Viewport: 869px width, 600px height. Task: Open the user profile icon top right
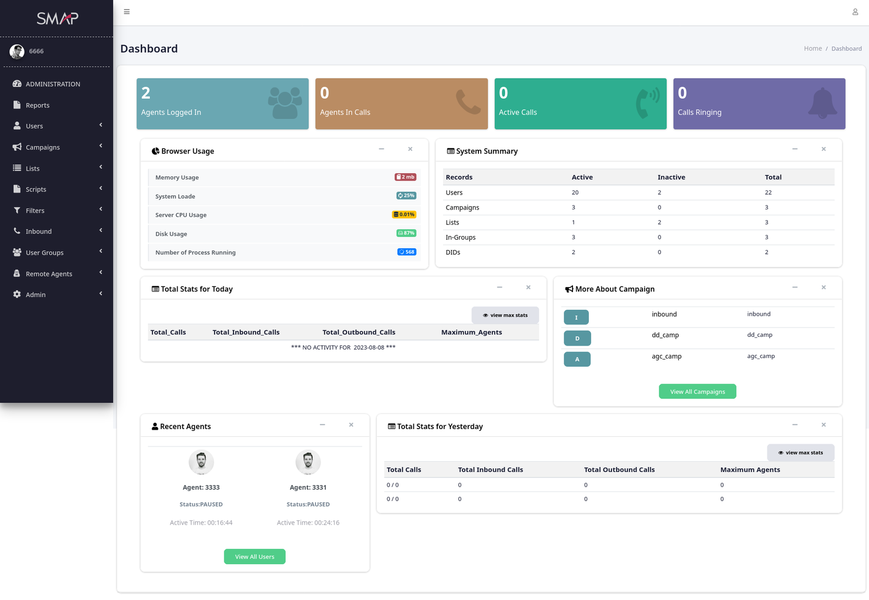click(854, 11)
